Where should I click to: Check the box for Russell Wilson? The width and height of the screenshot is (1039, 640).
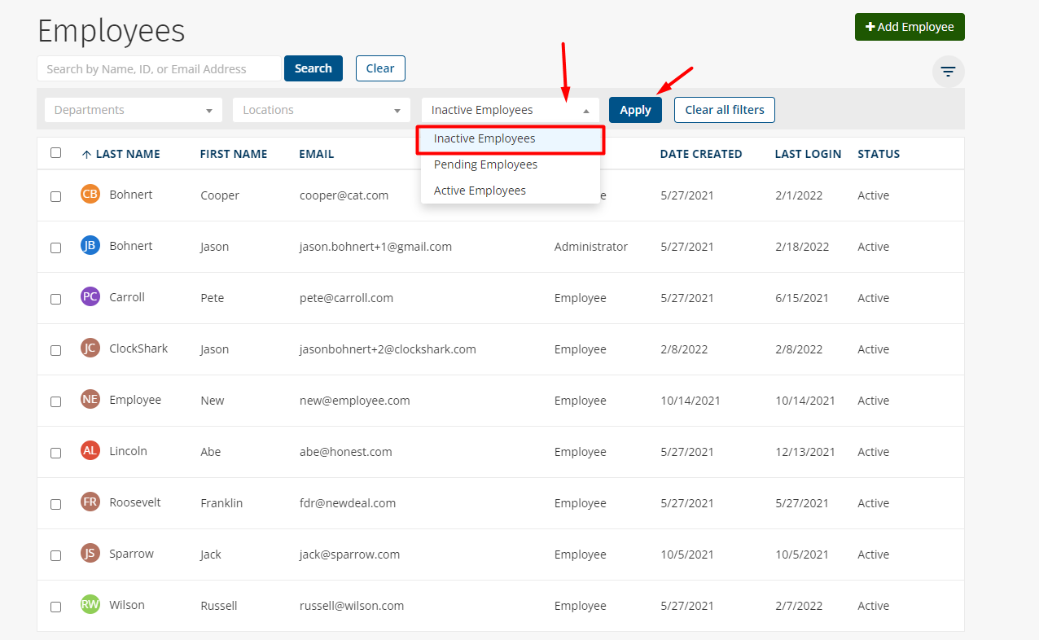(x=55, y=607)
